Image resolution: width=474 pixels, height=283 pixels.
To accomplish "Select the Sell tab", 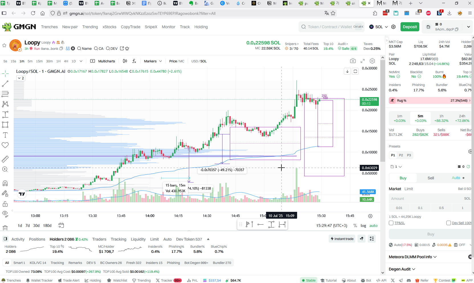I will point(431,178).
